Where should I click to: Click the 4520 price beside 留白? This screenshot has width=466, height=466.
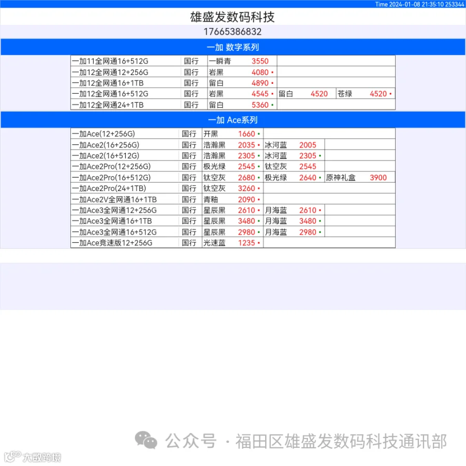coord(319,94)
